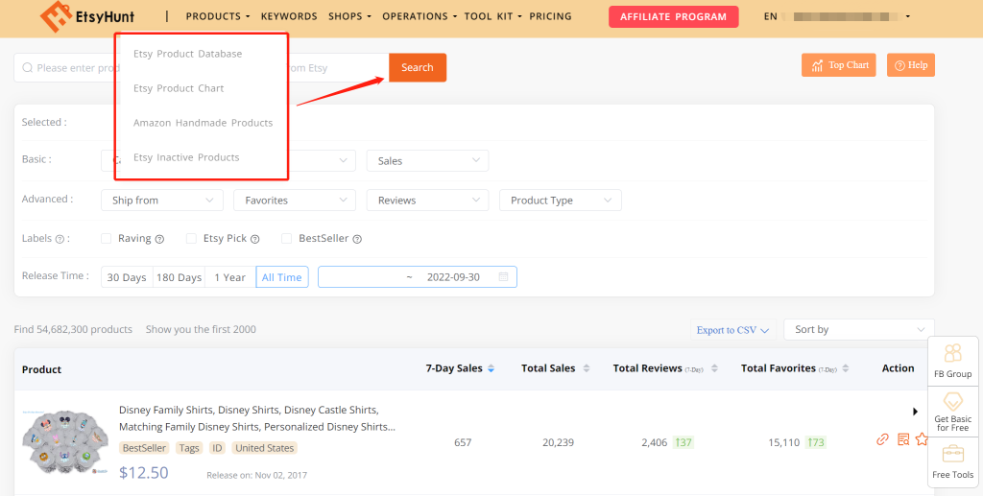The height and width of the screenshot is (496, 983).
Task: Select 30 Days release time
Action: (x=127, y=277)
